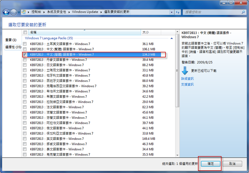The width and height of the screenshot is (249, 173).
Task: Click the 取消 button to cancel
Action: (232, 164)
